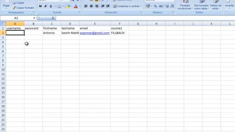The width and height of the screenshot is (235, 132).
Task: Select cell with 'lastname'
Action: click(x=70, y=28)
